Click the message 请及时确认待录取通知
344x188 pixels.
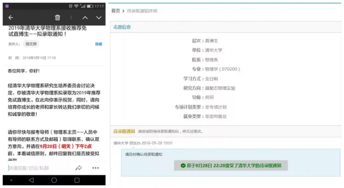coord(144,155)
